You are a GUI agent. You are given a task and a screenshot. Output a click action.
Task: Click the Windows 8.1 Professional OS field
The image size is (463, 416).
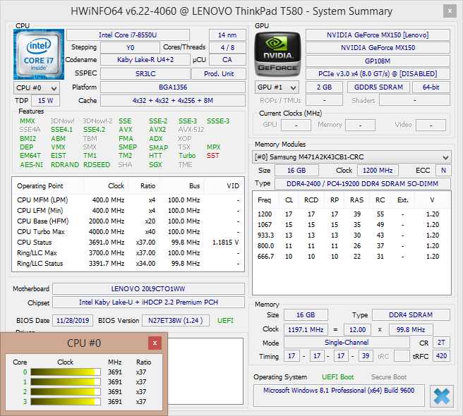(x=339, y=396)
